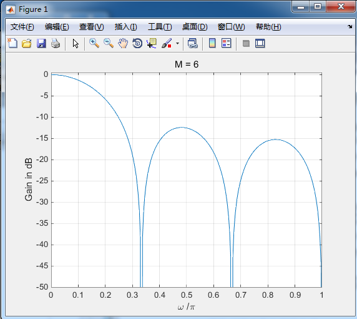Screen dimensions: 357x319
Task: Select the Zoom Out magnifier tool
Action: click(x=109, y=43)
